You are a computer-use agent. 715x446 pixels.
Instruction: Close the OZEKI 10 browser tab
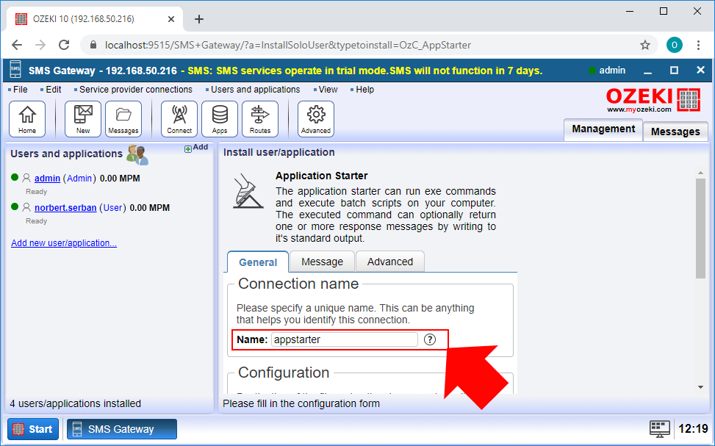click(x=171, y=19)
